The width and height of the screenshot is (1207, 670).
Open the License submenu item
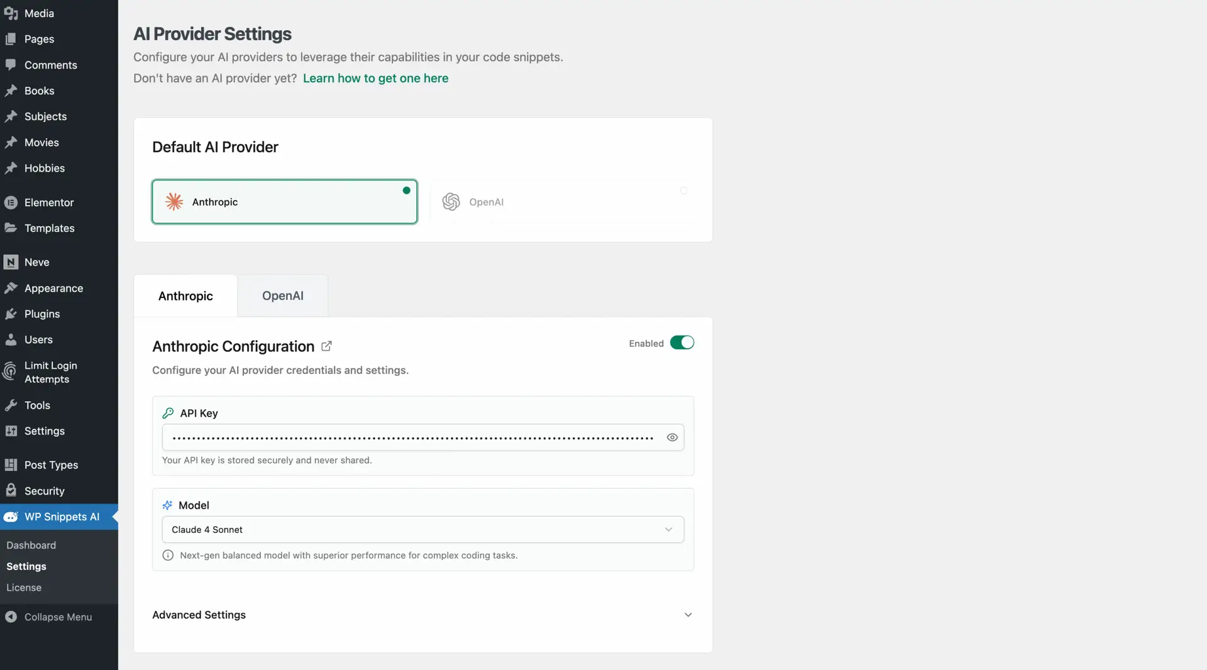pyautogui.click(x=24, y=588)
